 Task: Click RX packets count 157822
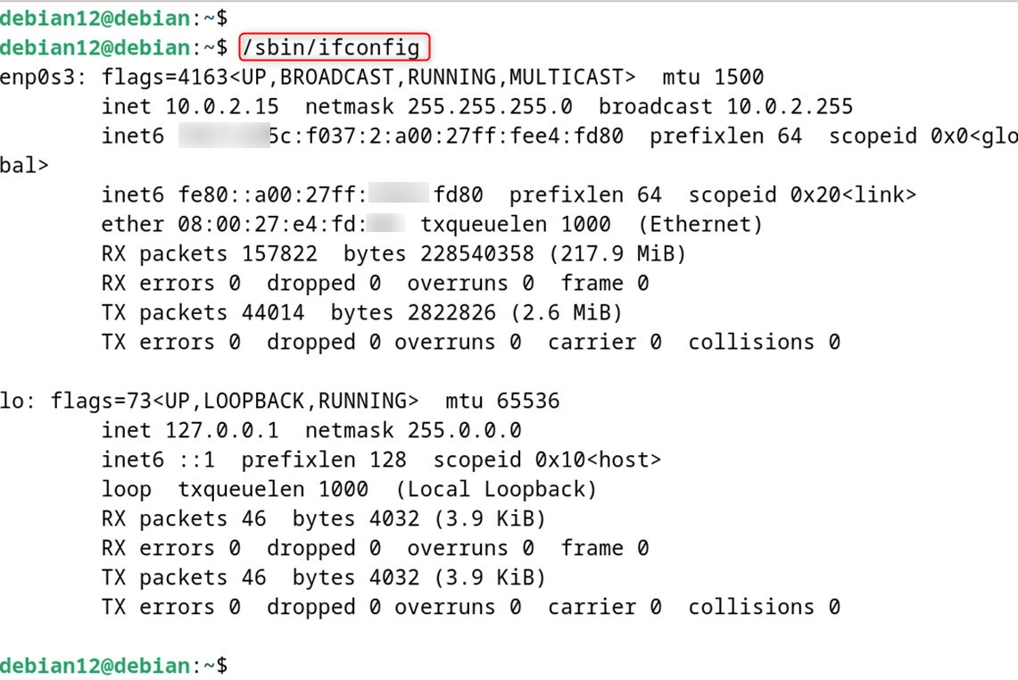click(x=279, y=253)
